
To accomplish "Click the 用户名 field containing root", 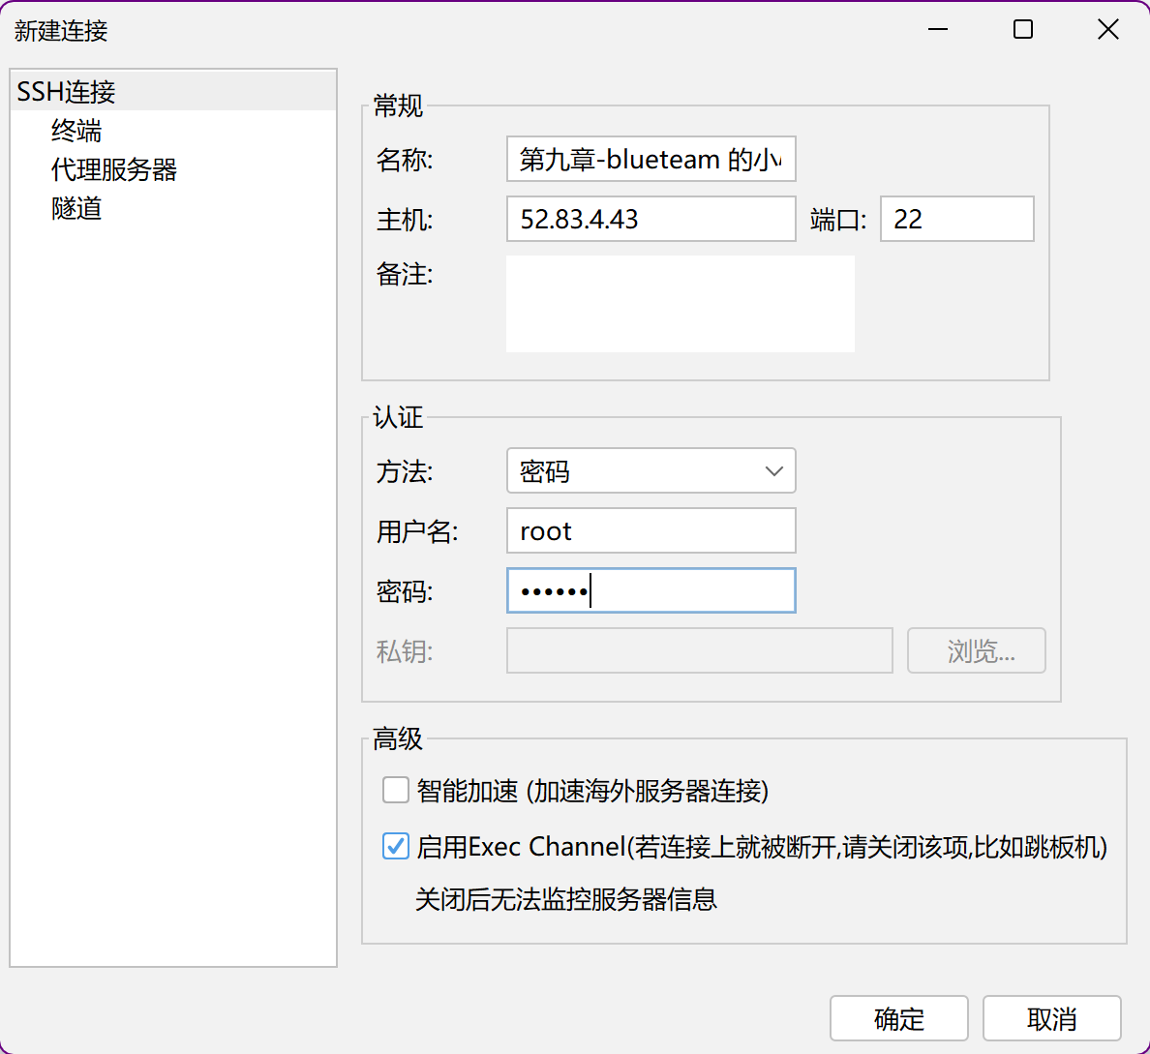I will click(651, 531).
